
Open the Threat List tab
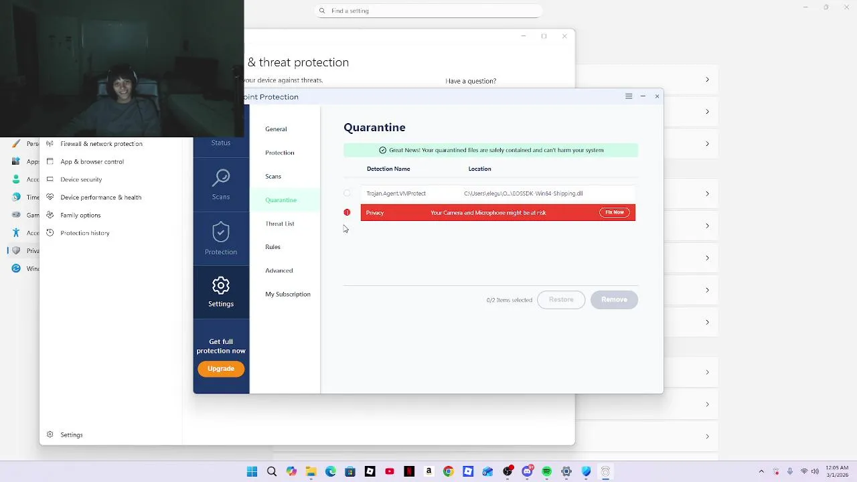[280, 224]
